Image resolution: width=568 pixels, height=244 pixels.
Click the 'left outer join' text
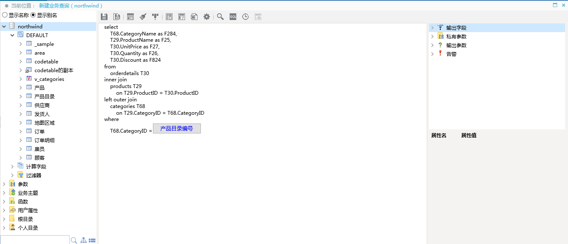point(120,100)
